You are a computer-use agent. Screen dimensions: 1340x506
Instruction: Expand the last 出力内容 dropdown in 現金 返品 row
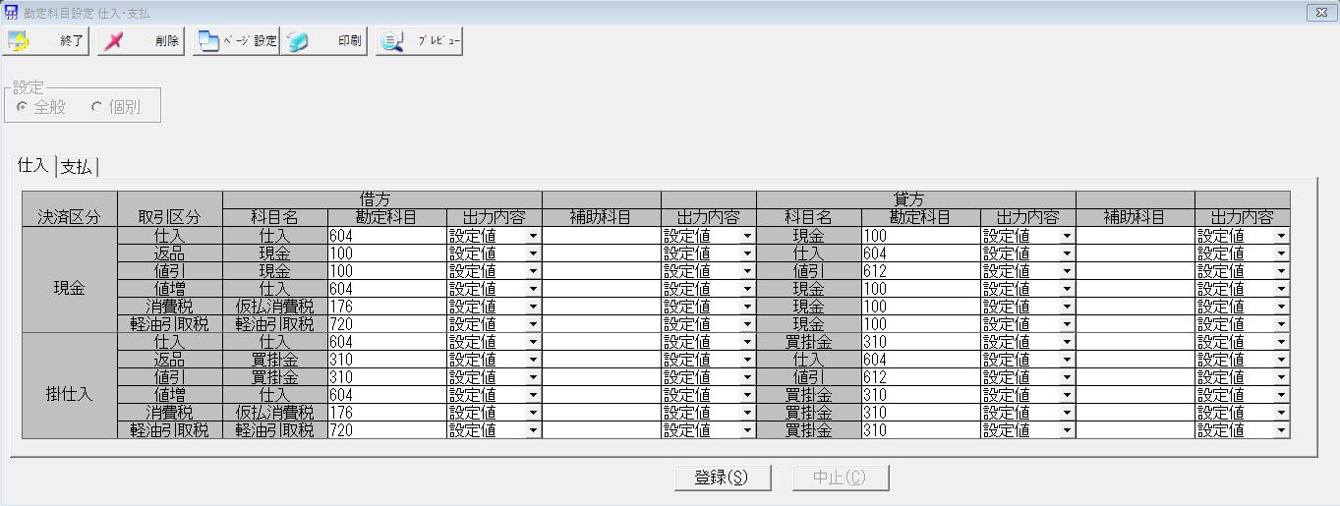1281,253
